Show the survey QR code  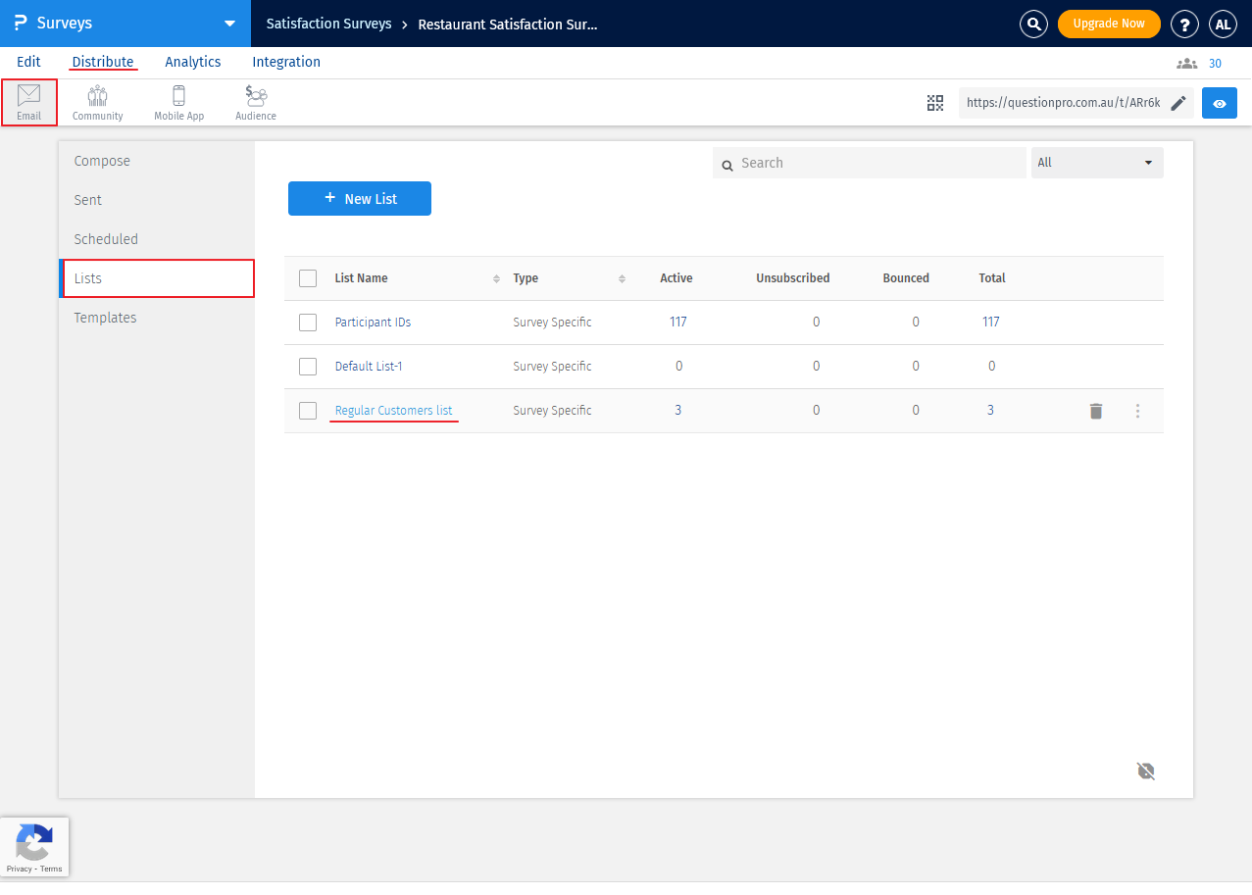[x=935, y=103]
